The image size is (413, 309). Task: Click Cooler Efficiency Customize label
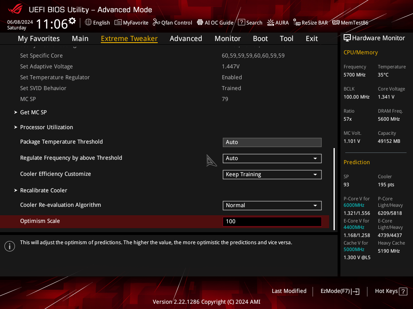point(56,174)
